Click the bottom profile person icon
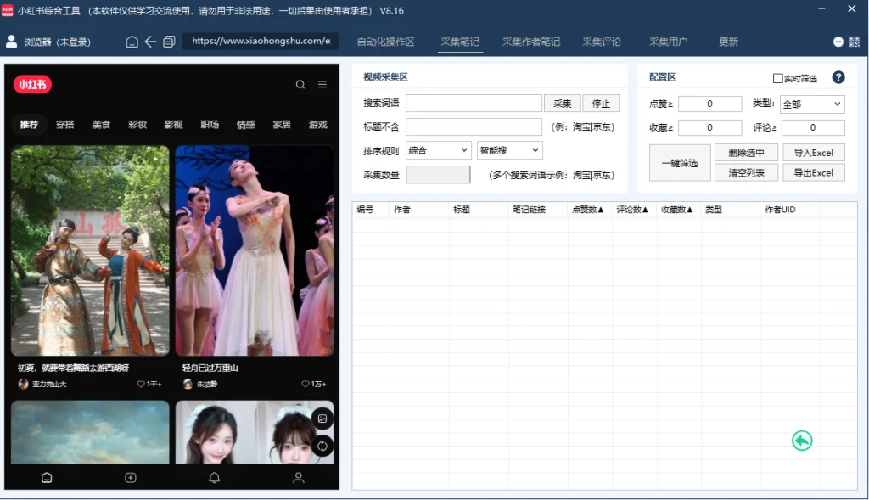 pyautogui.click(x=298, y=477)
